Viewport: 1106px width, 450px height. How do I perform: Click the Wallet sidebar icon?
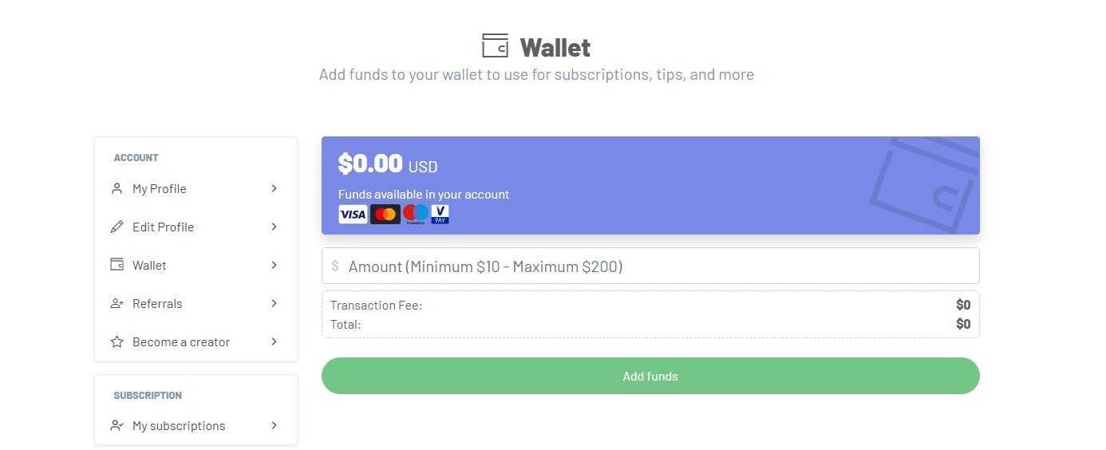[117, 265]
